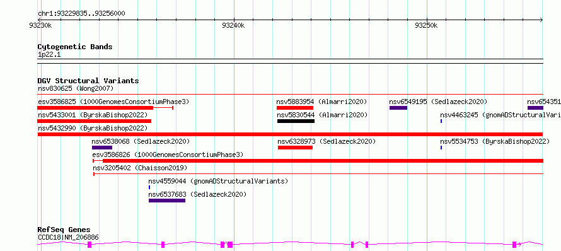Select the black bar under nsv5830544
The image size is (561, 251).
296,121
